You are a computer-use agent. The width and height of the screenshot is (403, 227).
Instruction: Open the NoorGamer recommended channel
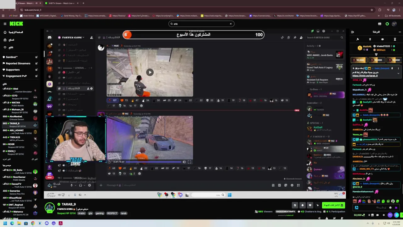pos(20,178)
